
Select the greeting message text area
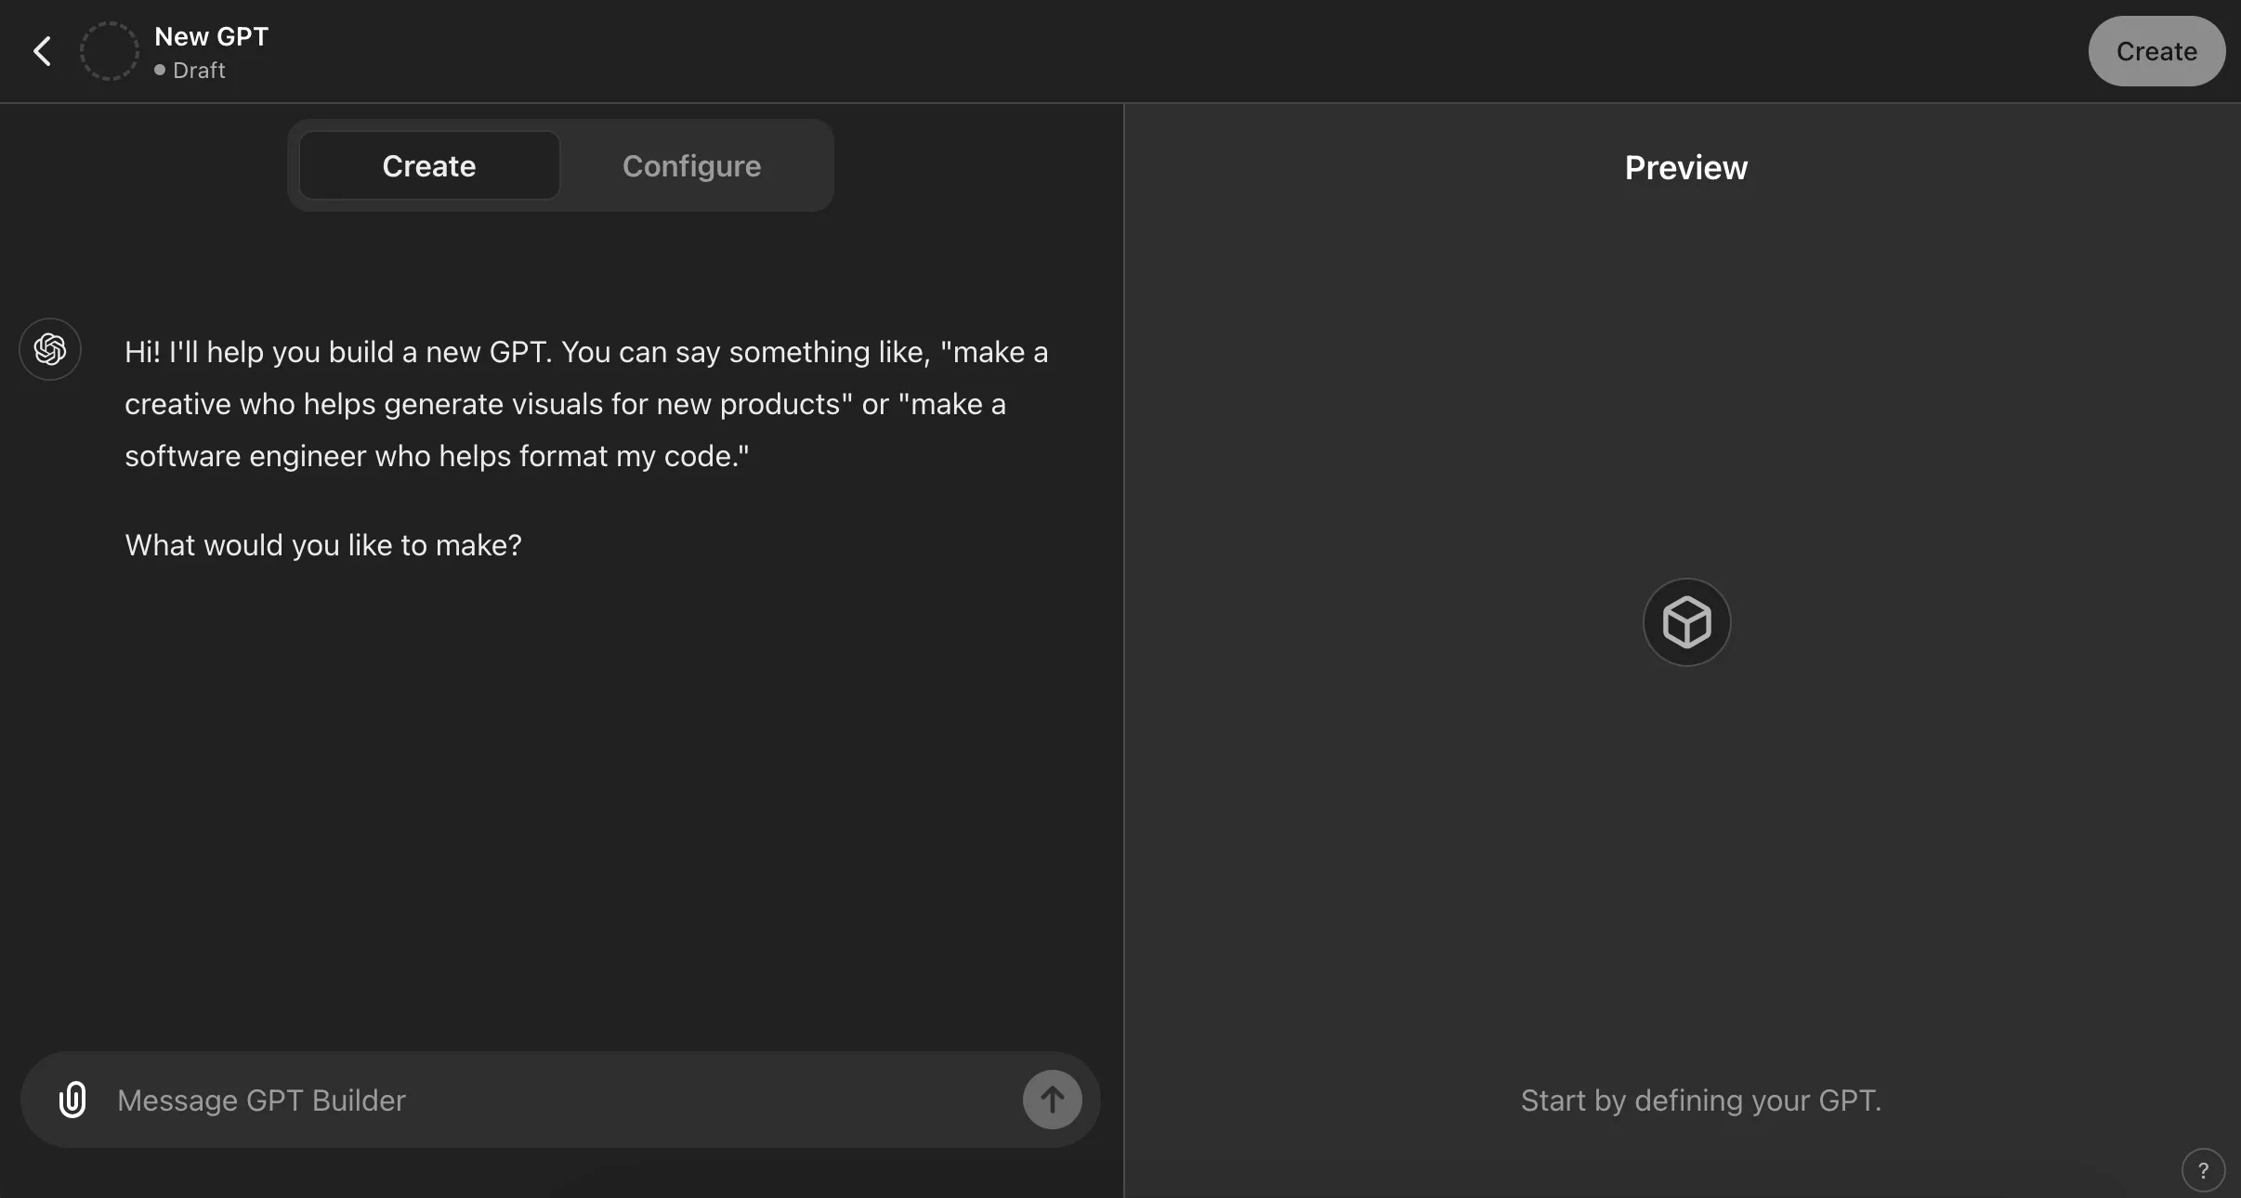coord(585,404)
